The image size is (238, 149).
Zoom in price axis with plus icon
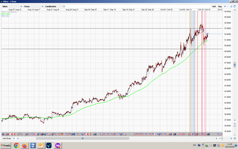point(235,123)
